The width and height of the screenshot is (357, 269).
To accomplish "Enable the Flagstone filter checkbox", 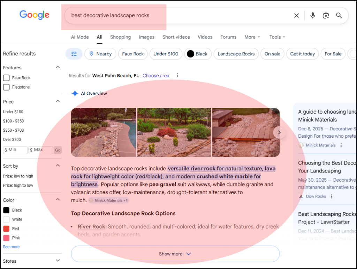I will coord(6,87).
